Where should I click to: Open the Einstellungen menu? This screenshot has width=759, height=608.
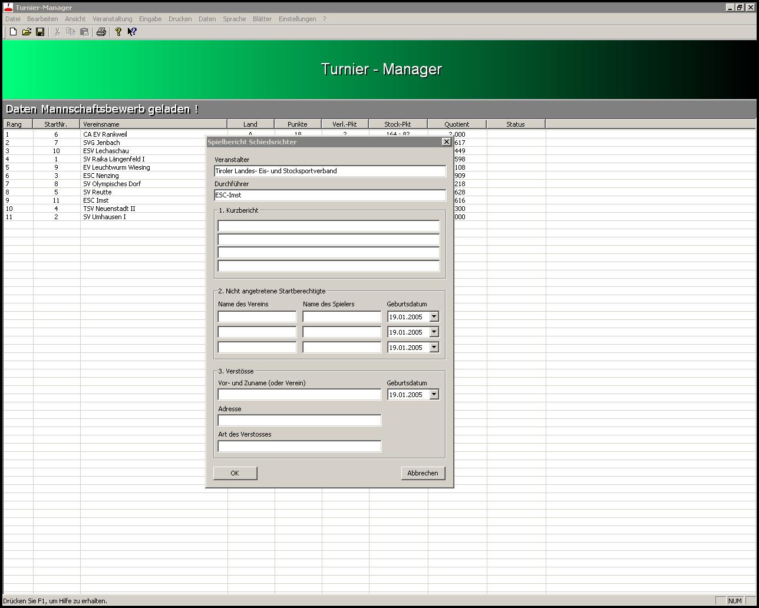[x=298, y=19]
